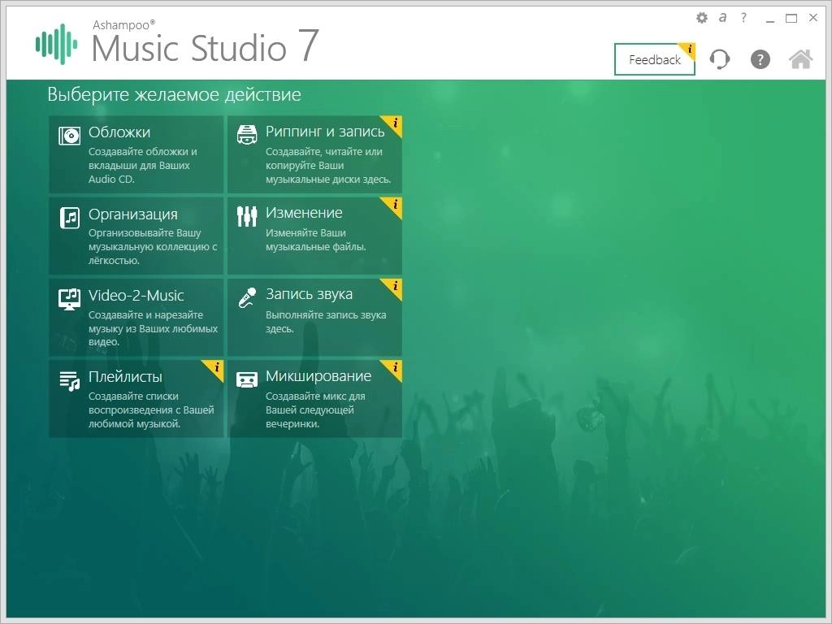Click info badge on Микширование tile

pos(394,368)
